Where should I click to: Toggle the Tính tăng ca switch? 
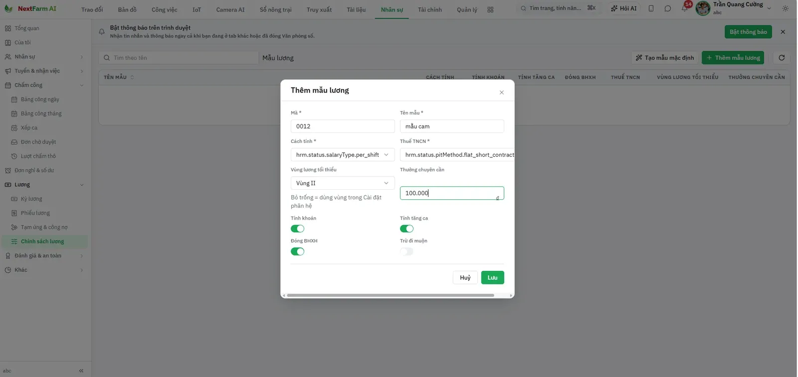[406, 229]
